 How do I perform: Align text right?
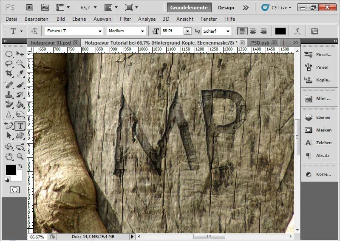[263, 31]
